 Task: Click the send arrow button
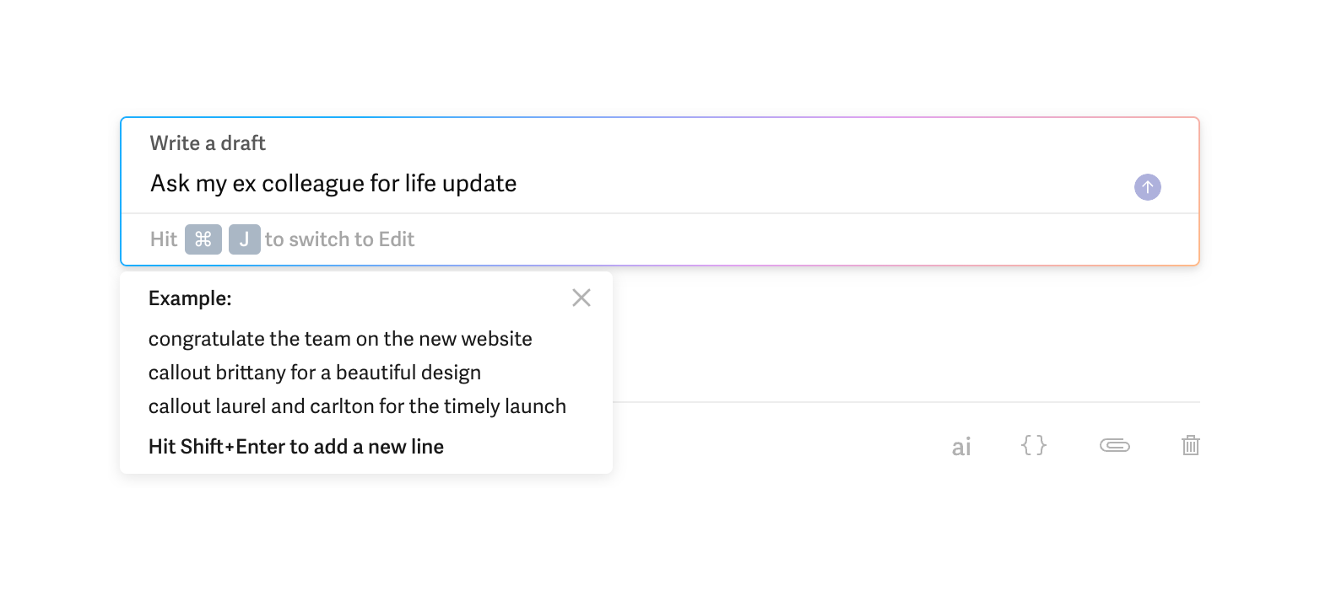point(1147,187)
